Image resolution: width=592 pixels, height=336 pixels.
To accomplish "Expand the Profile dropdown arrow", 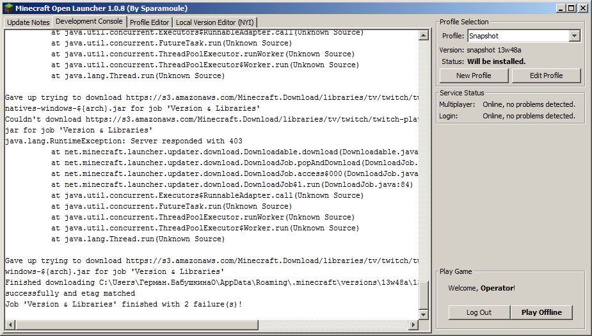I will click(x=574, y=36).
